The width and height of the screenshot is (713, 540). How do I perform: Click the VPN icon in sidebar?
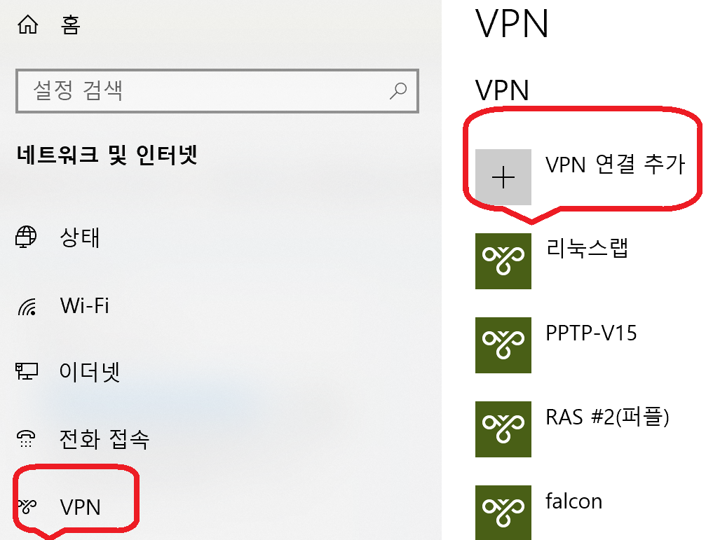click(27, 506)
